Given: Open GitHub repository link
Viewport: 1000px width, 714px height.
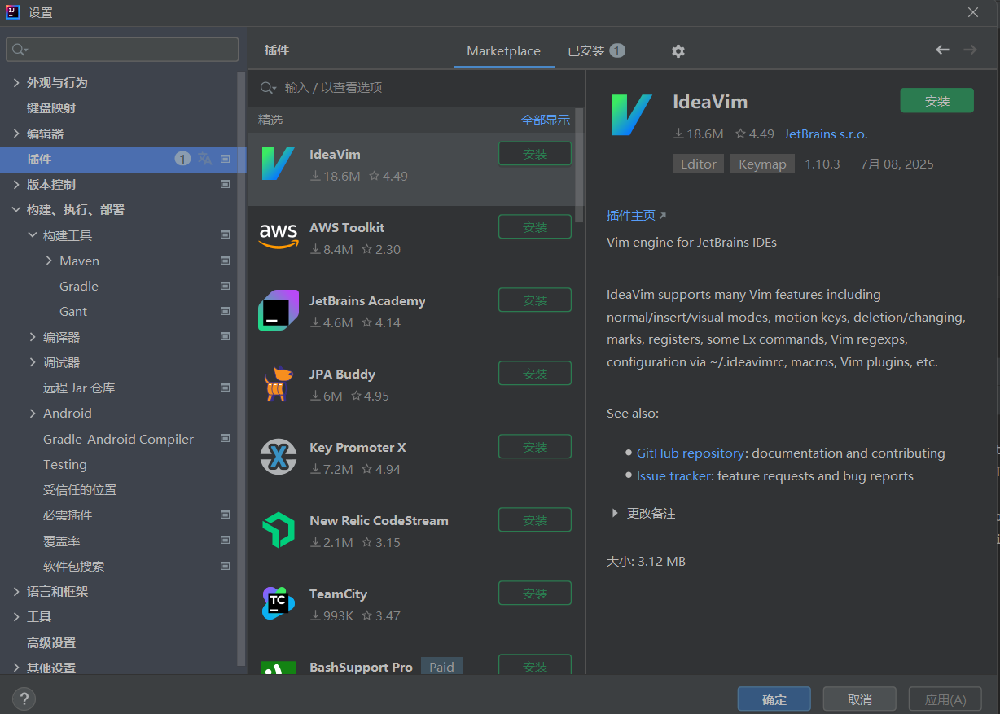Looking at the screenshot, I should (691, 453).
